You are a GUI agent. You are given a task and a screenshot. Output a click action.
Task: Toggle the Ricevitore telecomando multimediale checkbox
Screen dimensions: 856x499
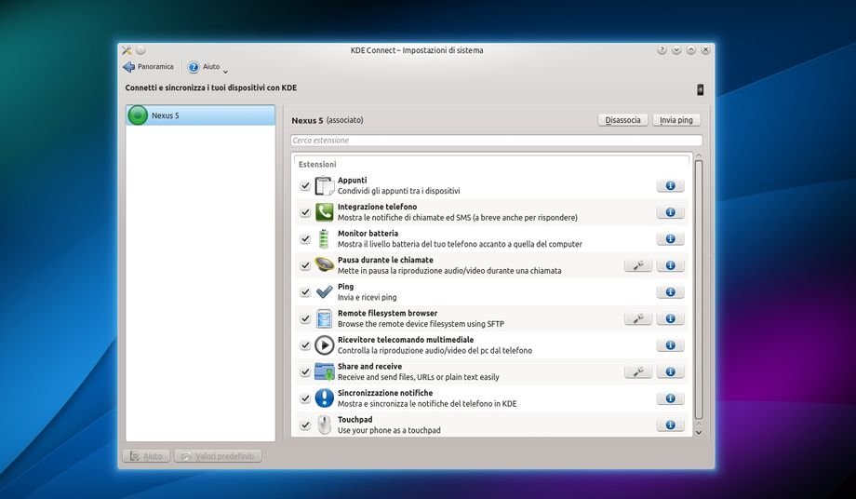tap(305, 345)
